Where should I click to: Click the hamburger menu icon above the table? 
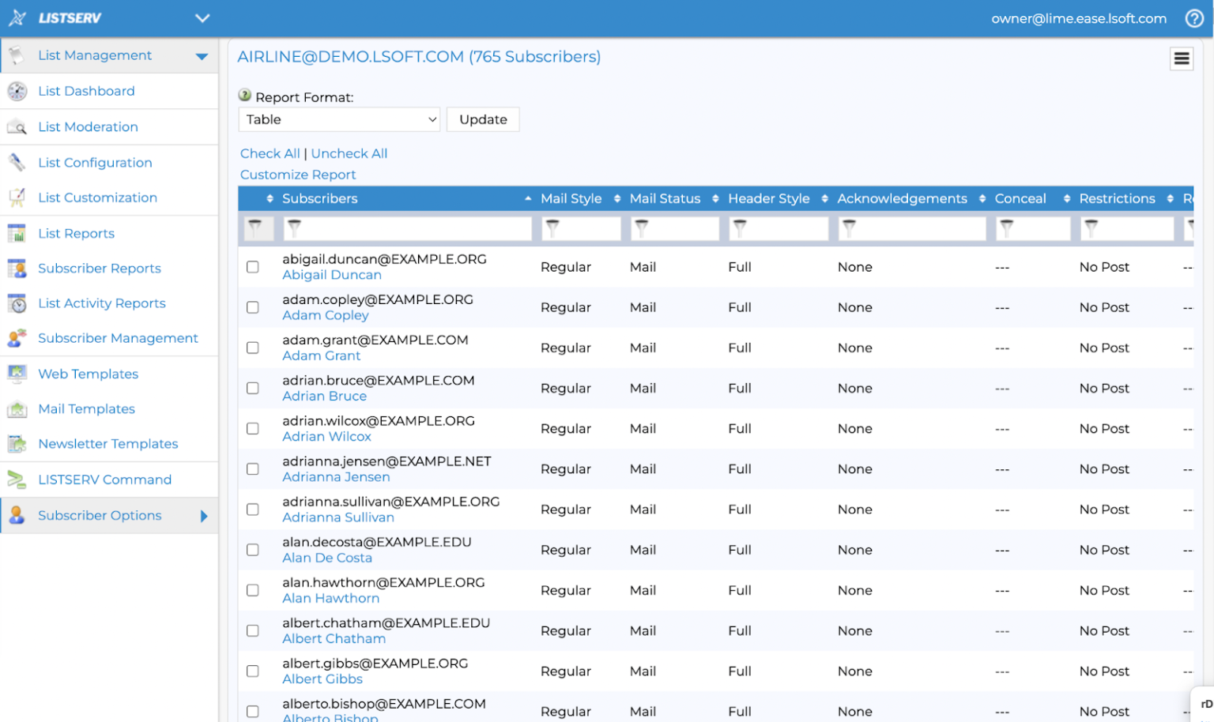[x=1182, y=58]
